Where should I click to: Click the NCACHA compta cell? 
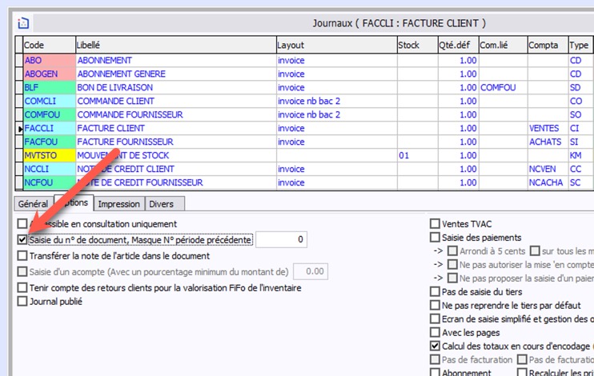(548, 182)
